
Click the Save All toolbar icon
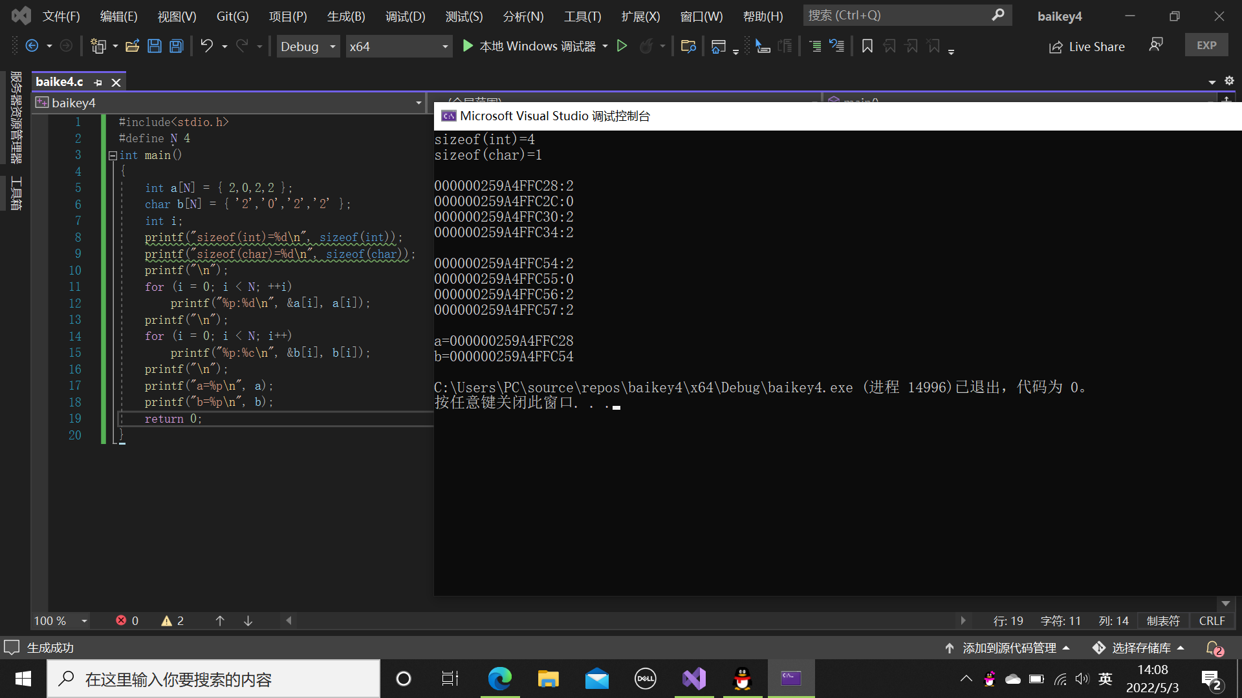click(176, 46)
